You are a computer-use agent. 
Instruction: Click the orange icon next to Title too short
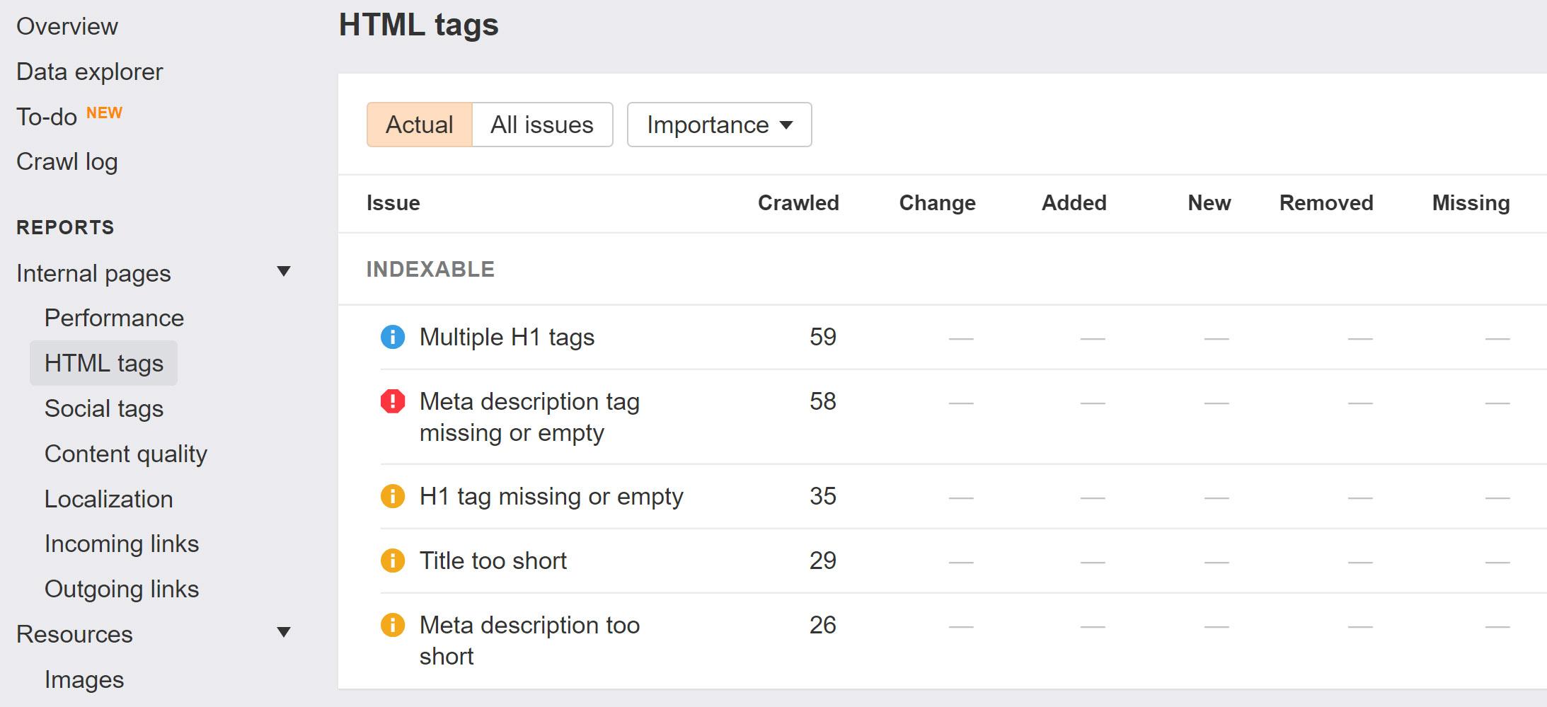[393, 561]
